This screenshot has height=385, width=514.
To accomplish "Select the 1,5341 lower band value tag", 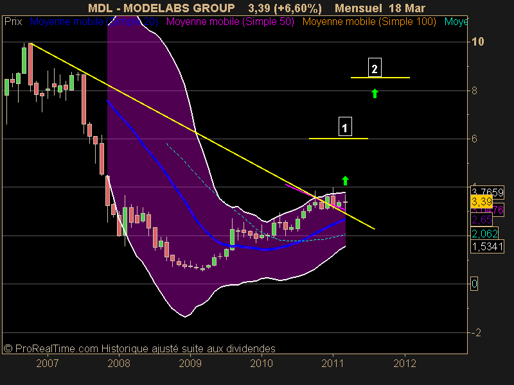I will (487, 246).
